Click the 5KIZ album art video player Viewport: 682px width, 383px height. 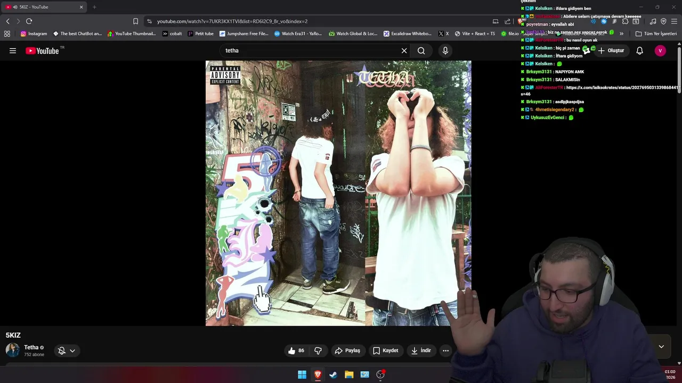338,193
